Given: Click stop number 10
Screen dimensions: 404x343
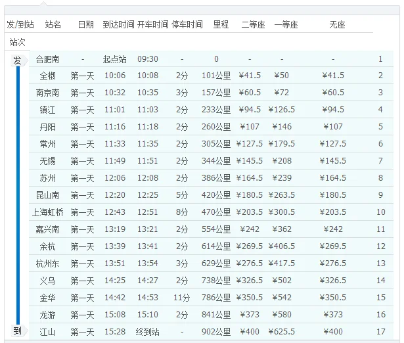Looking at the screenshot, I should click(x=381, y=212).
